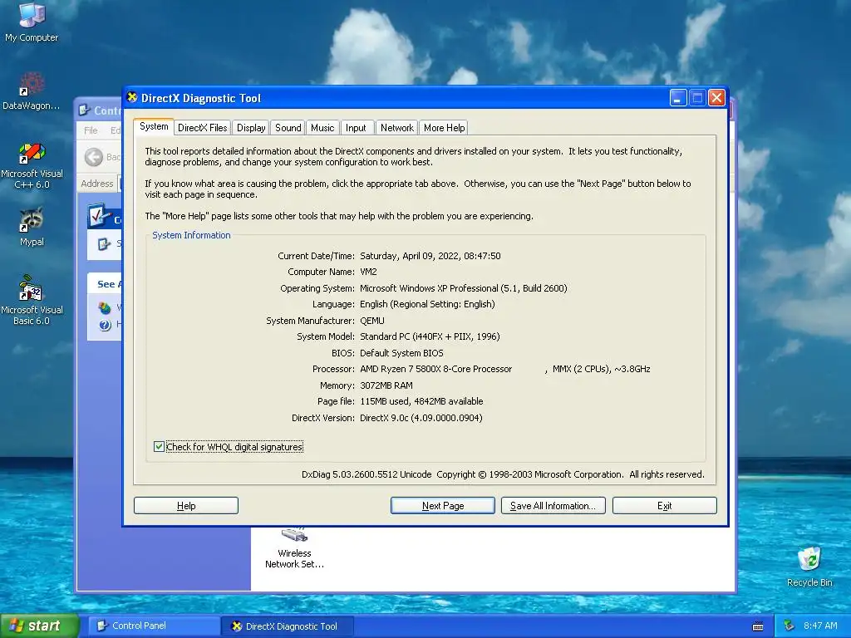The height and width of the screenshot is (638, 851).
Task: Click the System Manufacturer value QEMU
Action: (371, 321)
